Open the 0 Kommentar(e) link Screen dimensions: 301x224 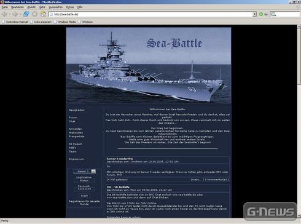(216, 180)
